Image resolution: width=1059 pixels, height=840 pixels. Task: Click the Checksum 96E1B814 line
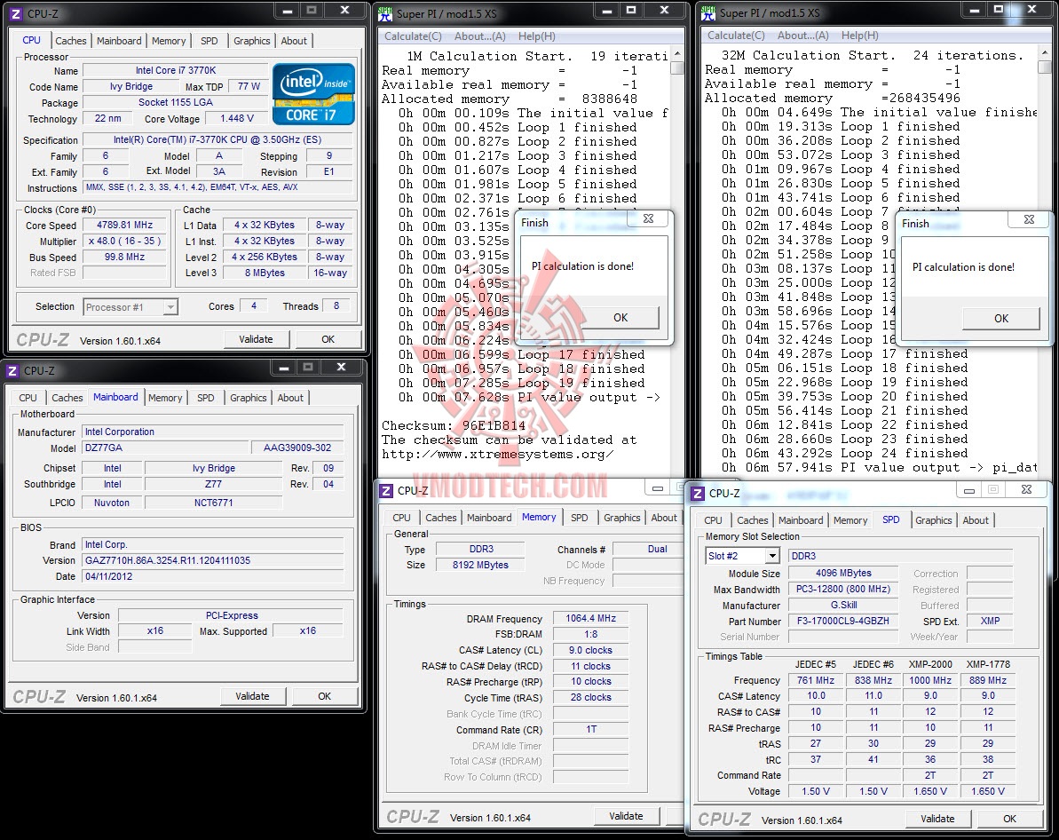(454, 425)
